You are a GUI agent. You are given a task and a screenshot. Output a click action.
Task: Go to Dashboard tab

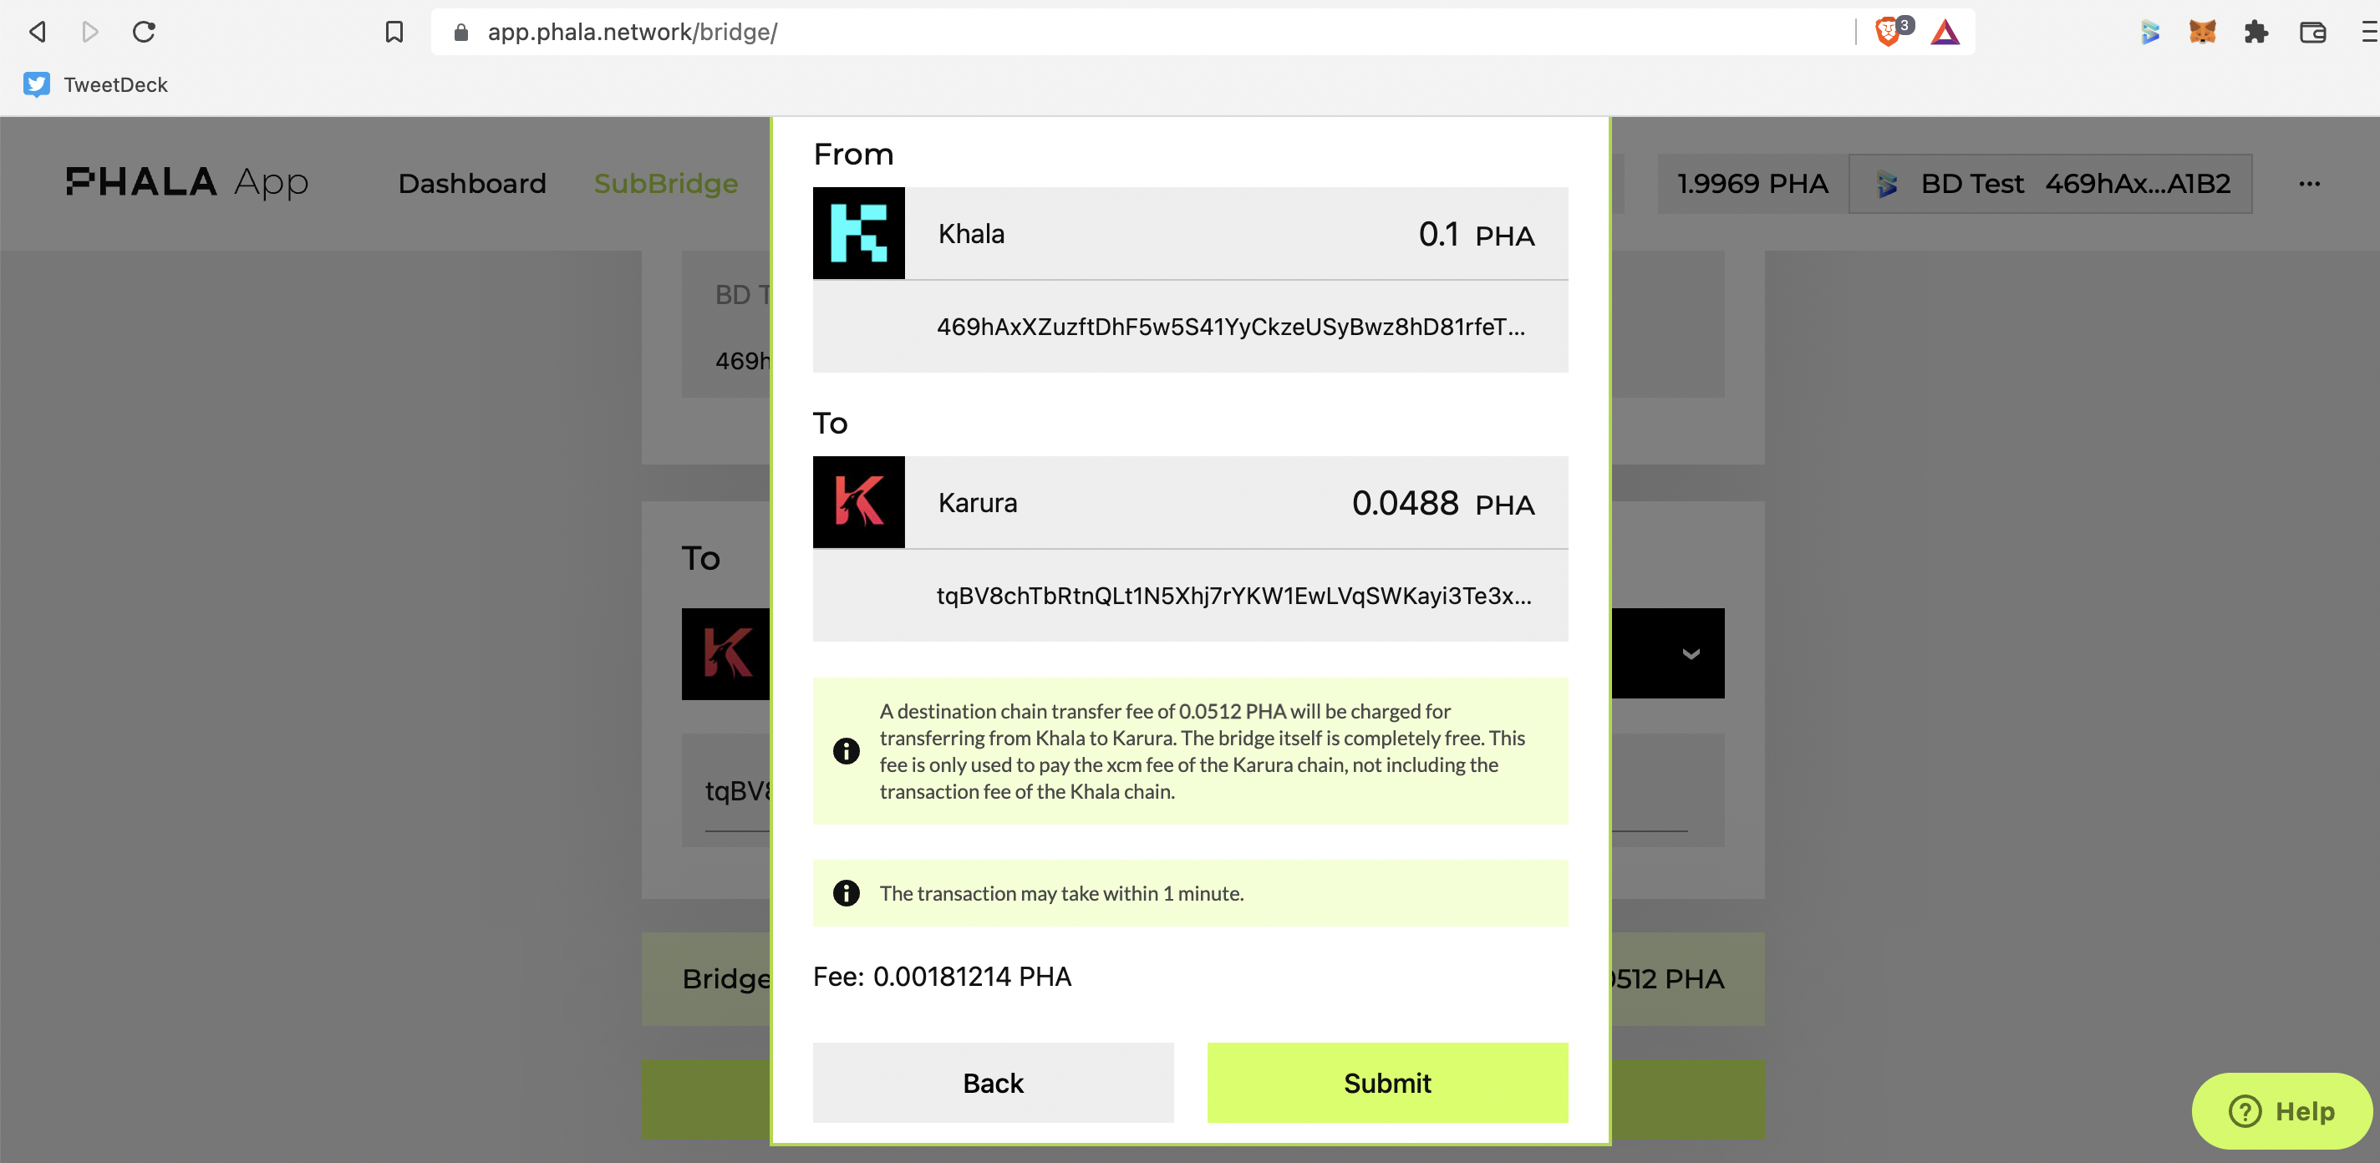(x=472, y=184)
